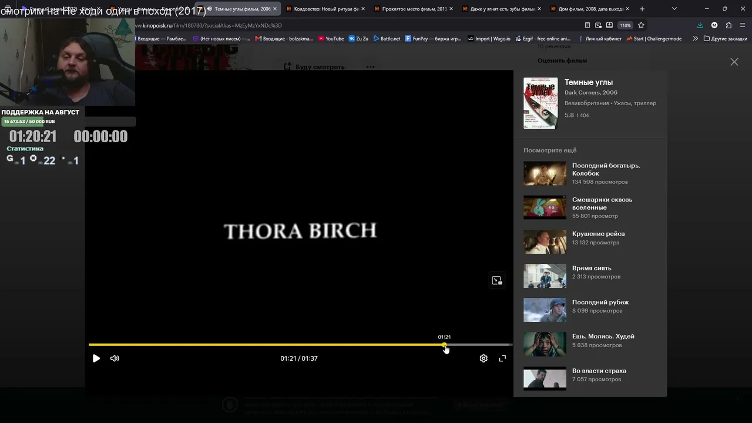Image resolution: width=752 pixels, height=423 pixels.
Task: Click the yellow trailer progress bar
Action: pyautogui.click(x=266, y=345)
